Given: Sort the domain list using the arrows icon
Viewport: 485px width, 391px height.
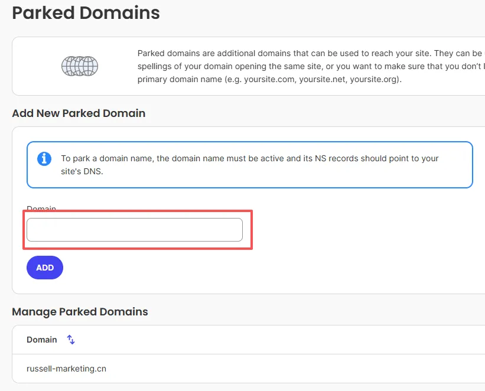Looking at the screenshot, I should 71,340.
